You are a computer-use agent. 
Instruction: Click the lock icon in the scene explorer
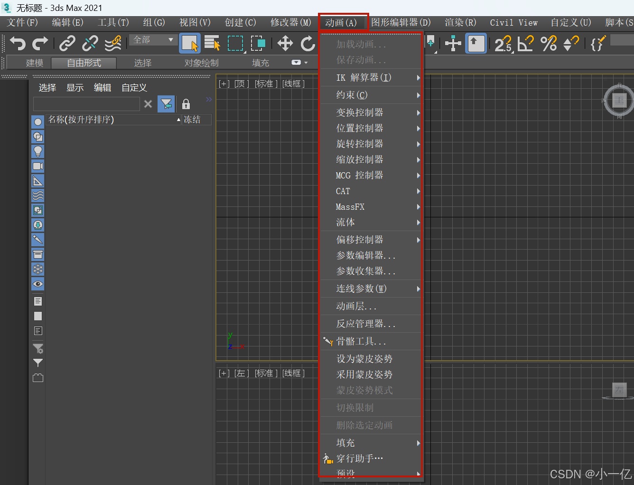[186, 104]
